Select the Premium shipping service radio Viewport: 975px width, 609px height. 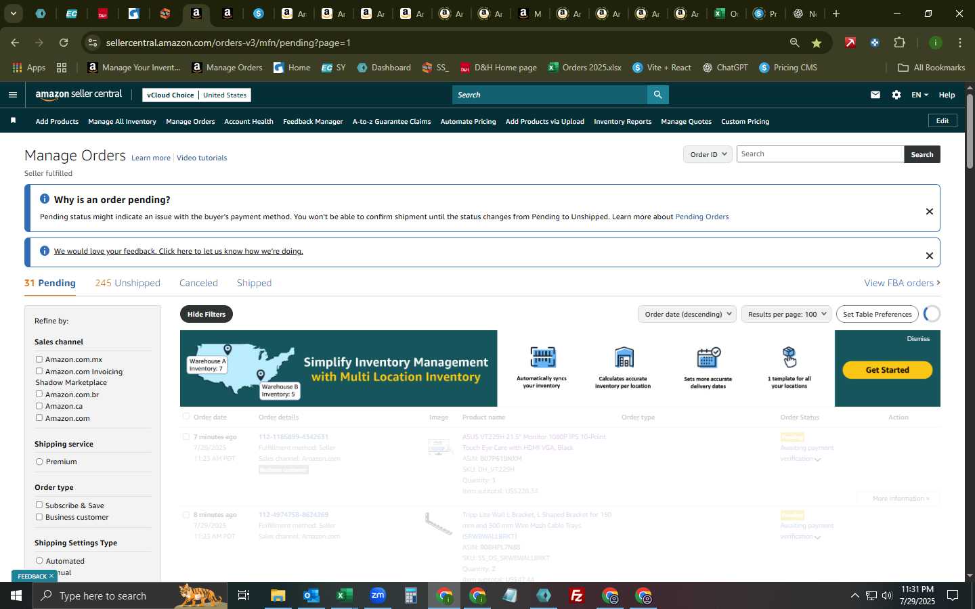click(x=39, y=461)
